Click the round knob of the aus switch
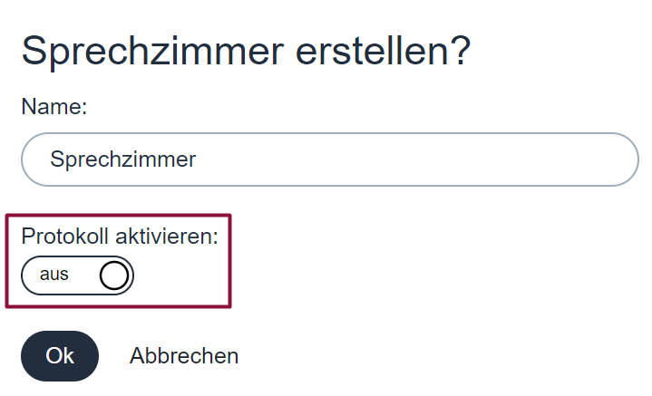652x396 pixels. coord(114,275)
